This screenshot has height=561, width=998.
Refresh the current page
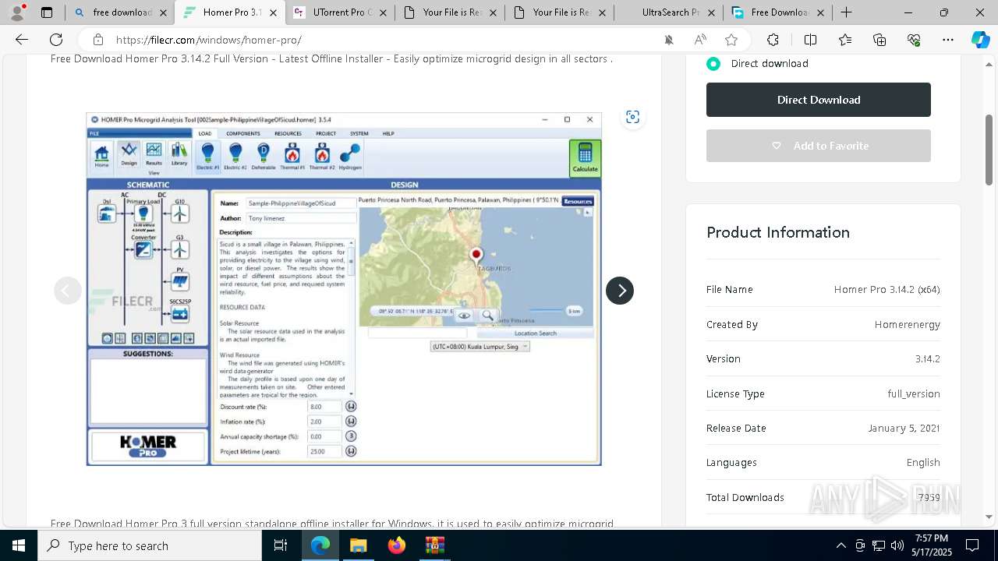(x=56, y=40)
